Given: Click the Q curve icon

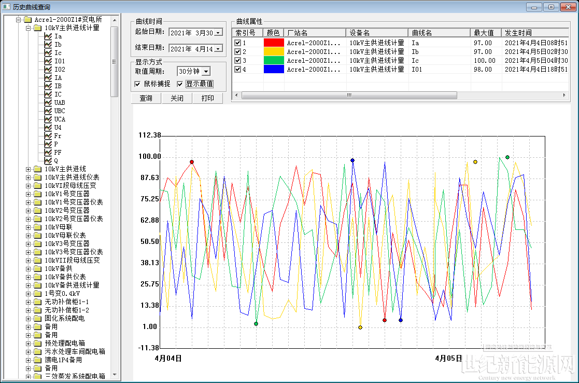Looking at the screenshot, I should pyautogui.click(x=49, y=161).
